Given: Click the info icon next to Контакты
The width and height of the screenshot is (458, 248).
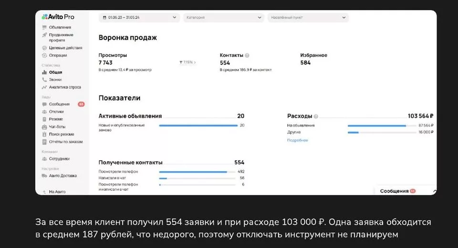Looking at the screenshot, I should pyautogui.click(x=247, y=55).
